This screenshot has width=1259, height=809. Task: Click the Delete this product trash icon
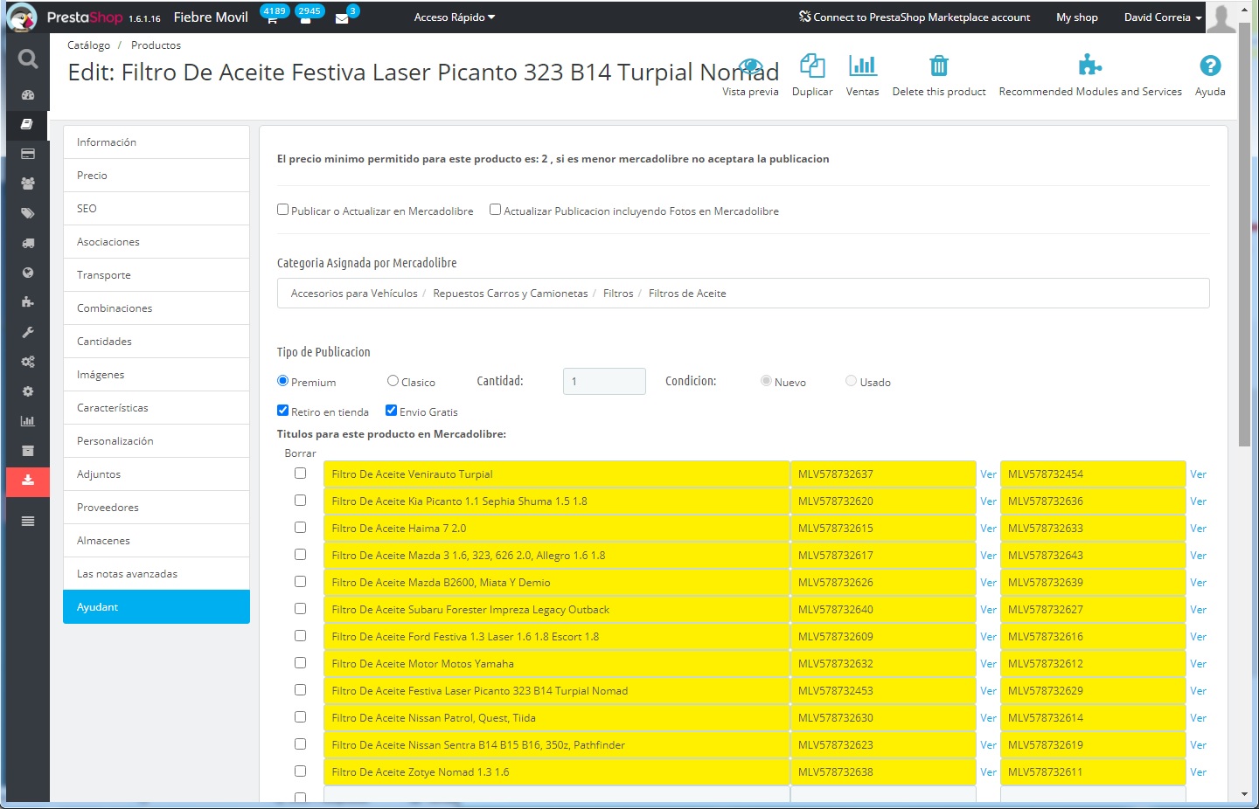point(938,66)
